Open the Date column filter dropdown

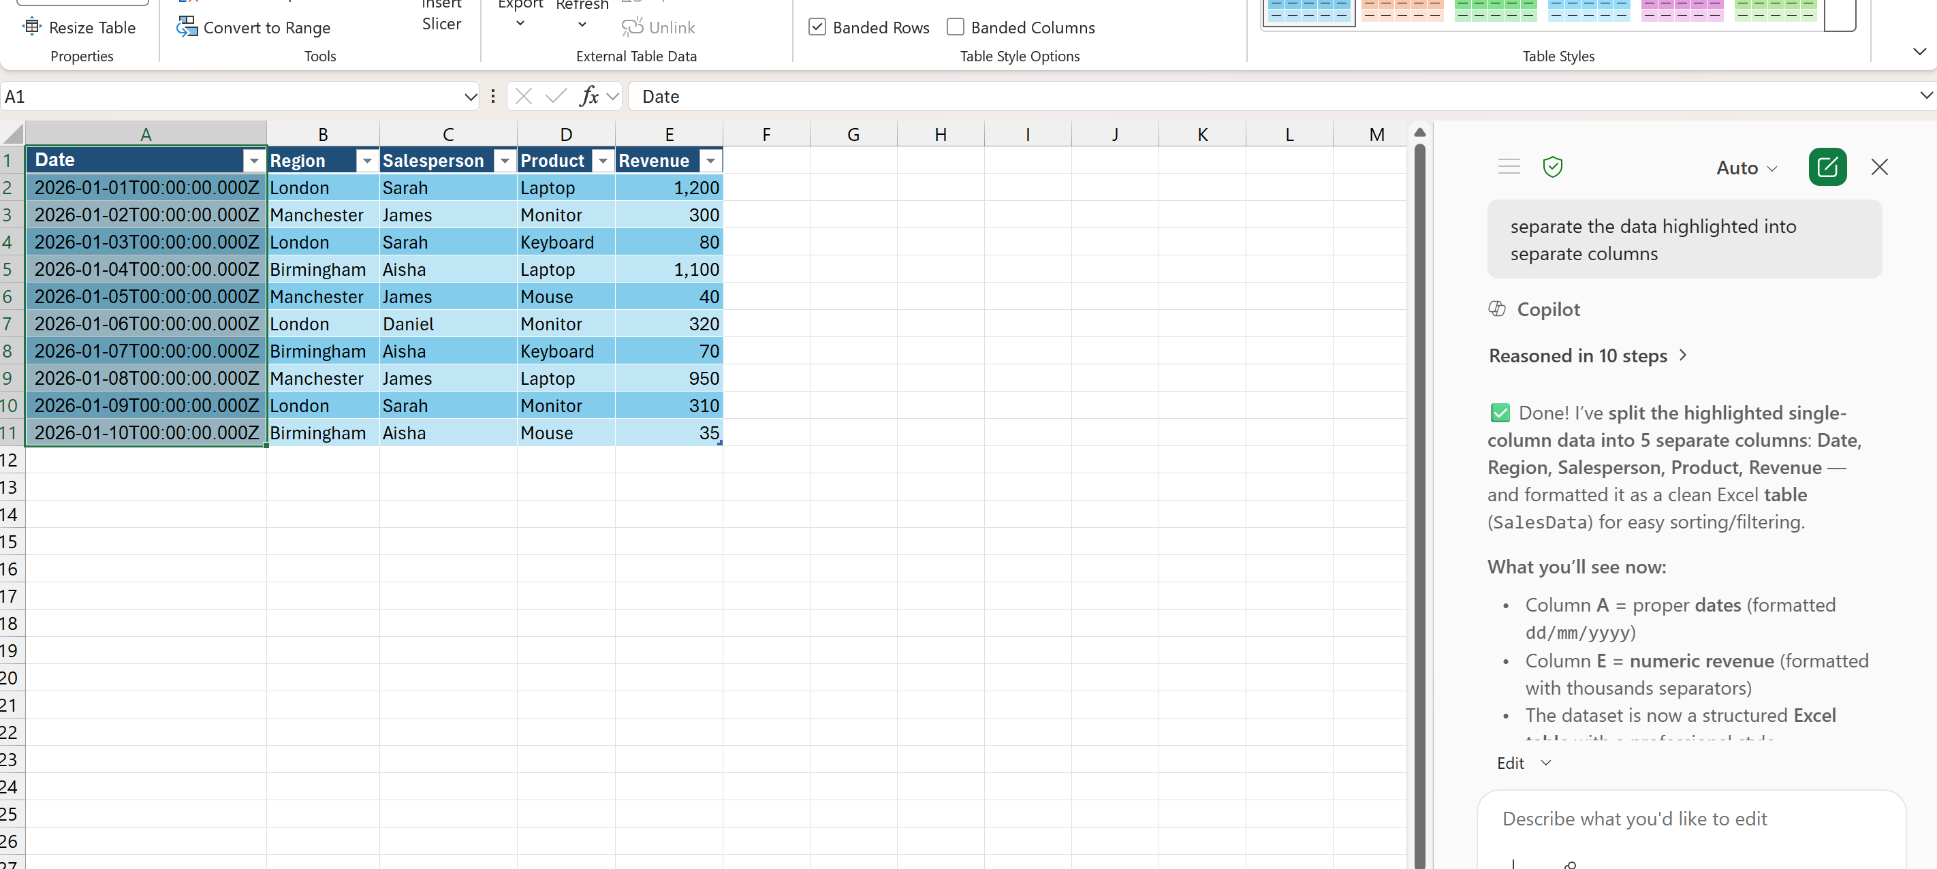[x=253, y=160]
